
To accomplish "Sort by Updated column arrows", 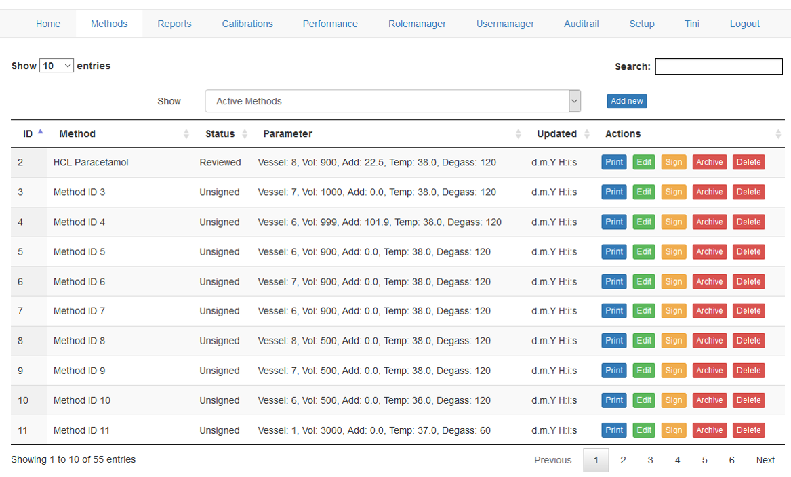I will click(x=587, y=134).
